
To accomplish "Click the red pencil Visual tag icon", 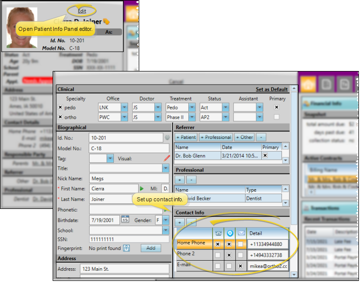I will click(167, 158).
